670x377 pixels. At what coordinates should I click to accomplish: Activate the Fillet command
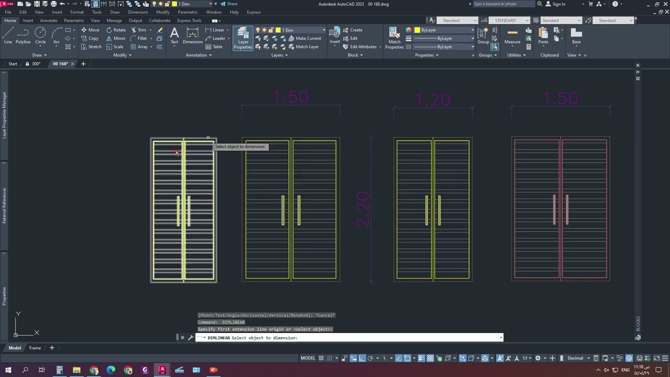point(139,38)
